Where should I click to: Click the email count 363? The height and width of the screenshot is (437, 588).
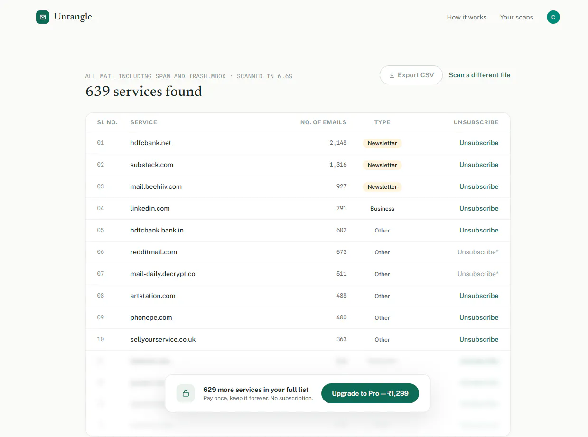tap(341, 339)
